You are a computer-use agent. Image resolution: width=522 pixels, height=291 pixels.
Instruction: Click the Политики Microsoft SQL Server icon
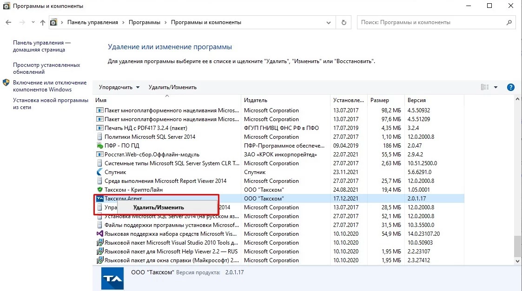click(x=99, y=137)
